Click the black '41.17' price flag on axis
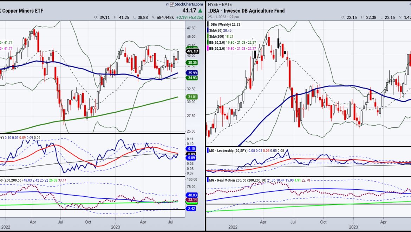The width and height of the screenshot is (411, 232). (193, 51)
